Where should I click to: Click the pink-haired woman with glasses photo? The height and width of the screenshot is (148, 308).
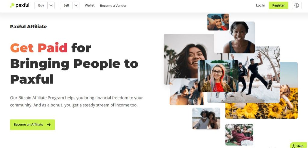(218, 76)
